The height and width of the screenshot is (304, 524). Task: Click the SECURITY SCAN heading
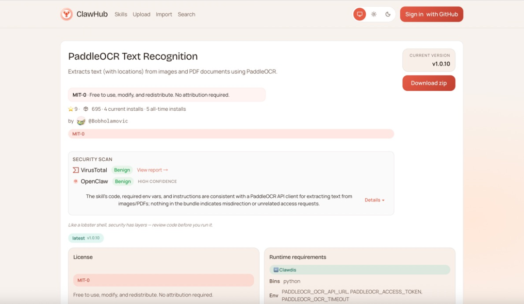pos(92,159)
